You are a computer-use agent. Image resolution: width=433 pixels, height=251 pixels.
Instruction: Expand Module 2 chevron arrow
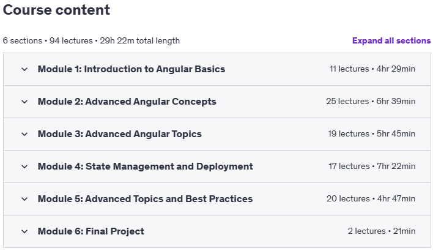click(x=24, y=102)
